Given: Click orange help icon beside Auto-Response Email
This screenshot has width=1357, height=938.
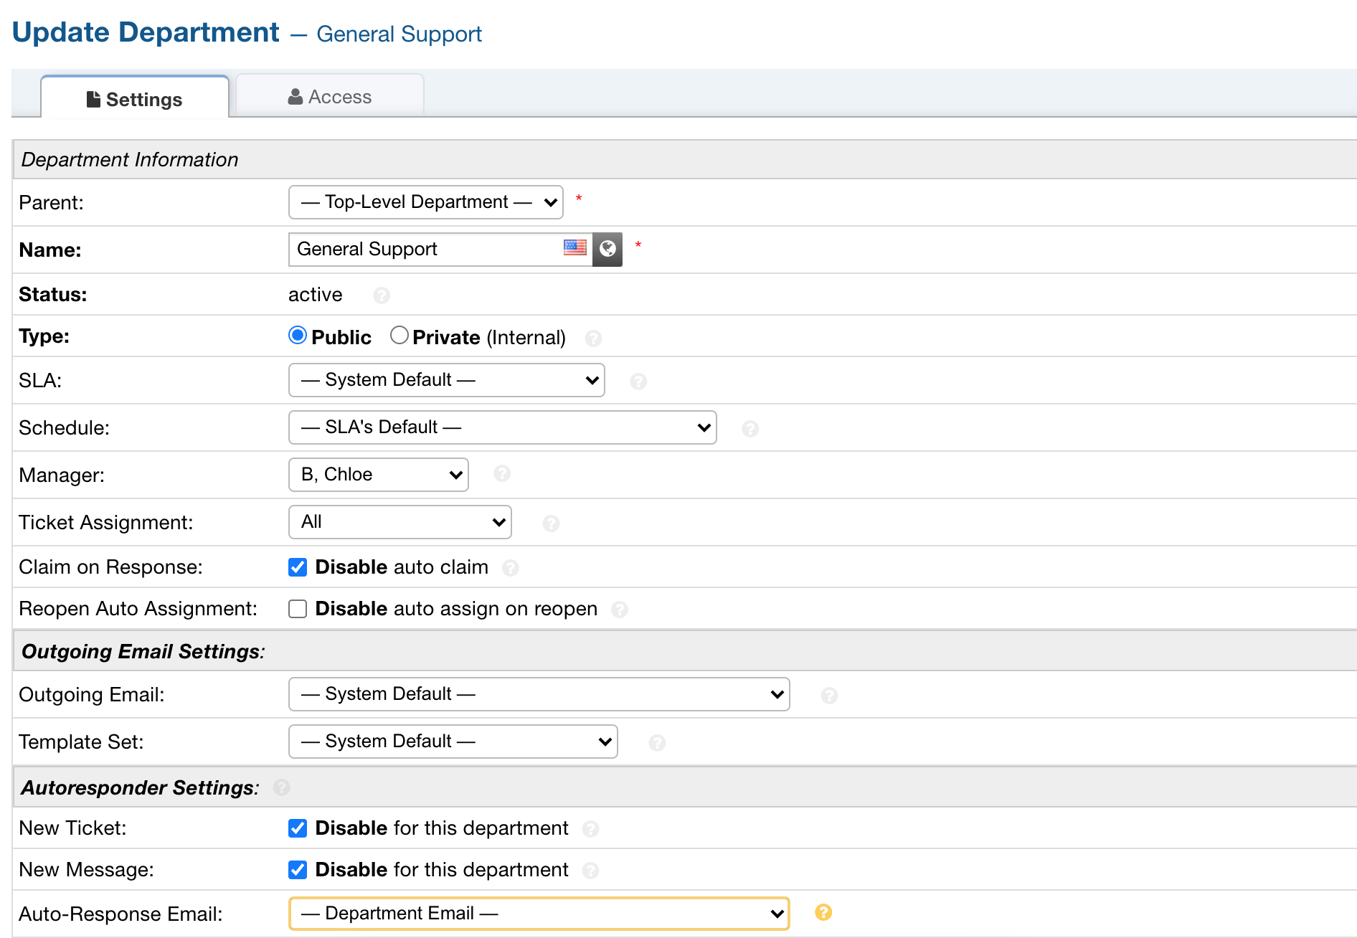Looking at the screenshot, I should point(823,912).
